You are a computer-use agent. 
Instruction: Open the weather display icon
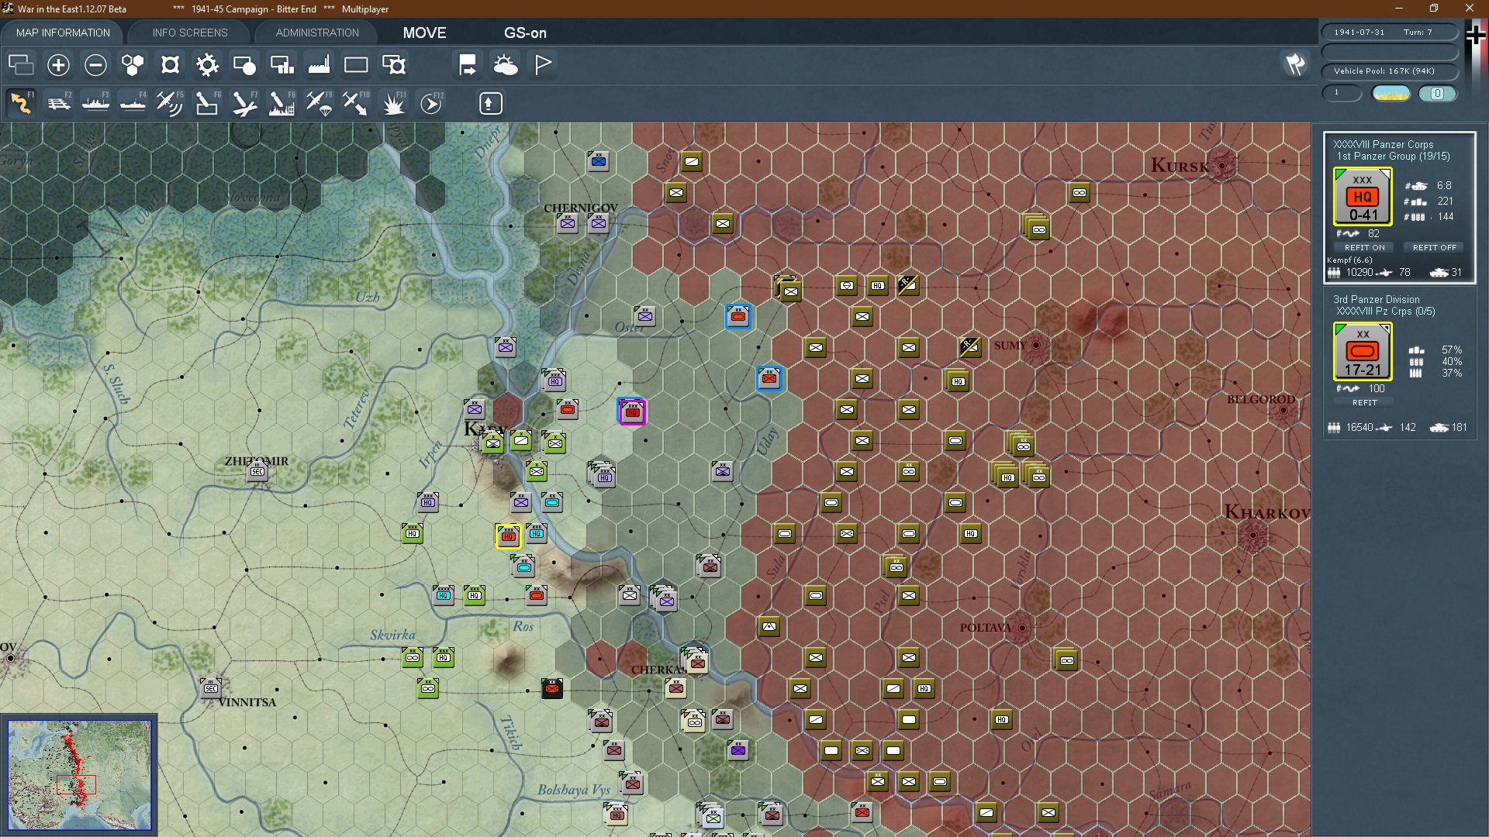pos(506,65)
